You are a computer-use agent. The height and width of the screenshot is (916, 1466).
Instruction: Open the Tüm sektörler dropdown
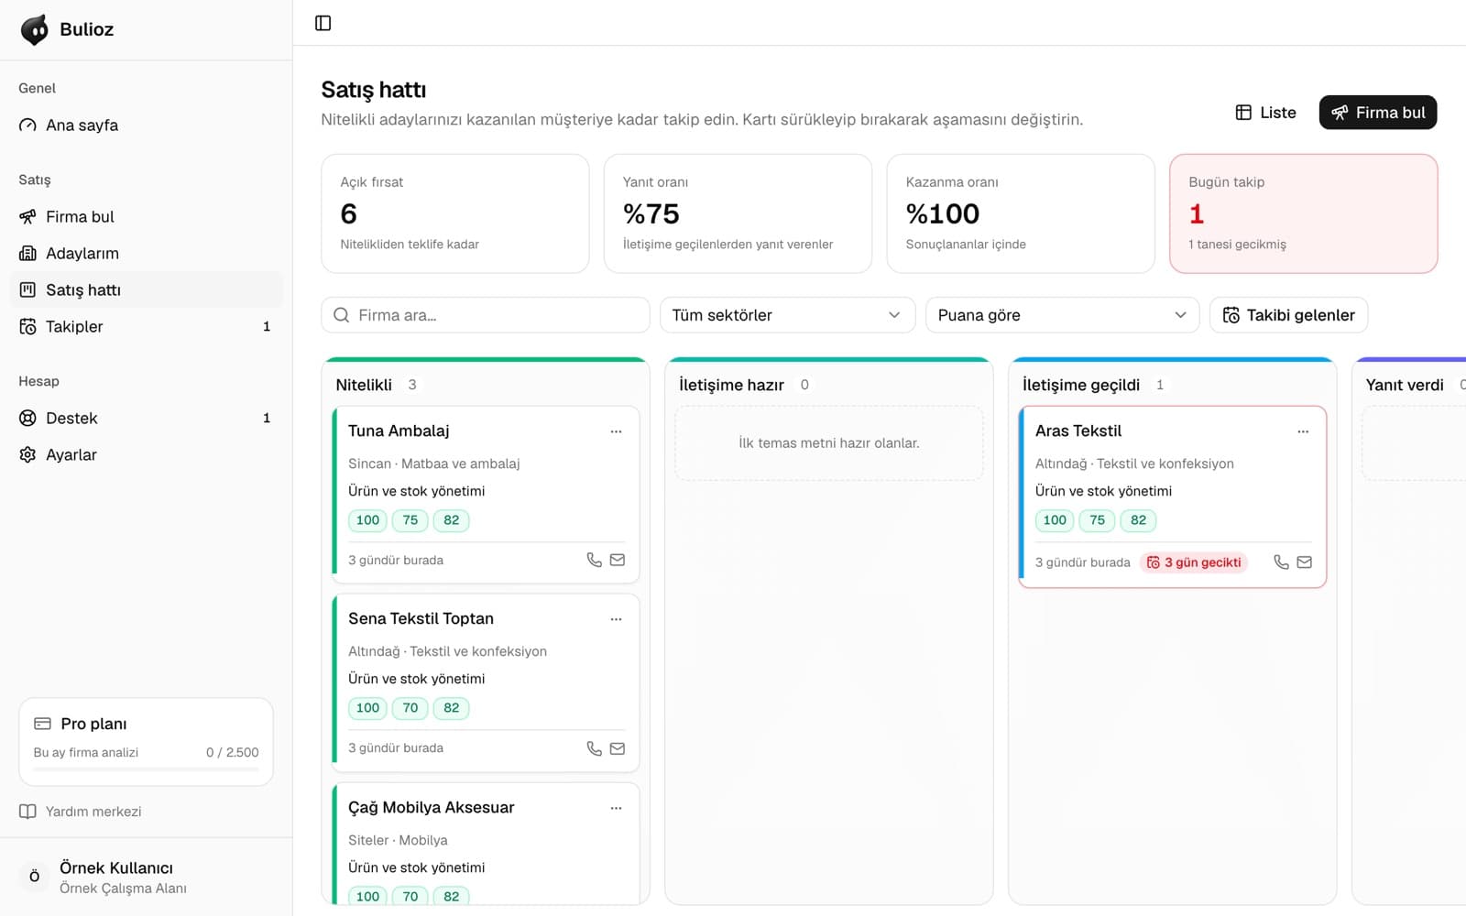(x=787, y=315)
